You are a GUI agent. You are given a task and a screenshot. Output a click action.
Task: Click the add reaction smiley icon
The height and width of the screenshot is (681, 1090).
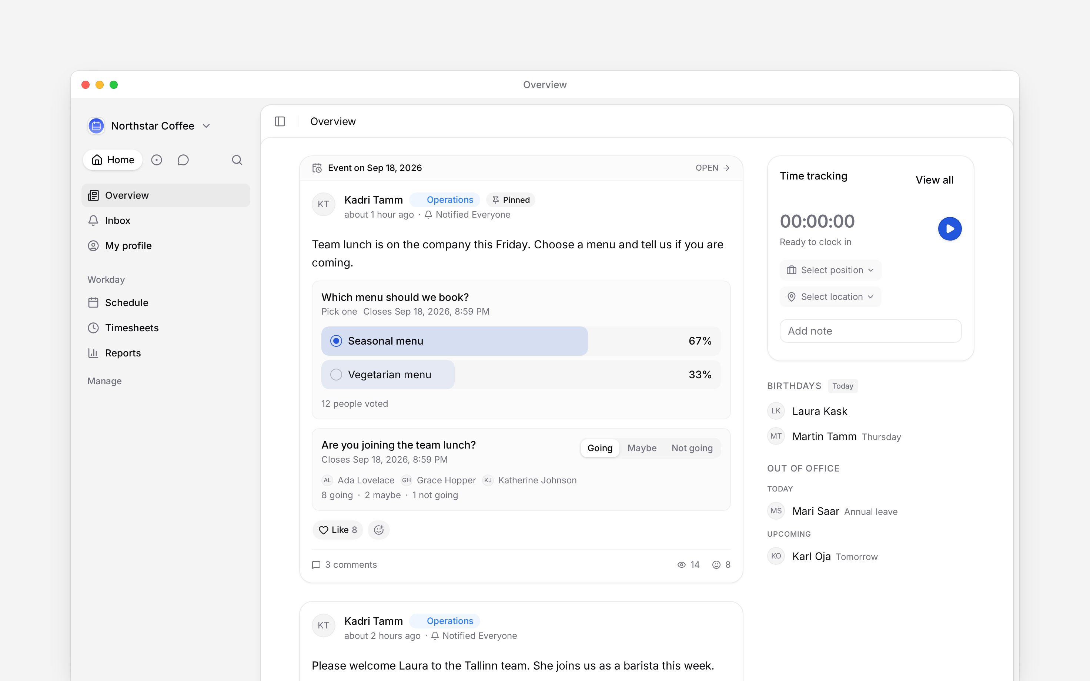pyautogui.click(x=379, y=530)
